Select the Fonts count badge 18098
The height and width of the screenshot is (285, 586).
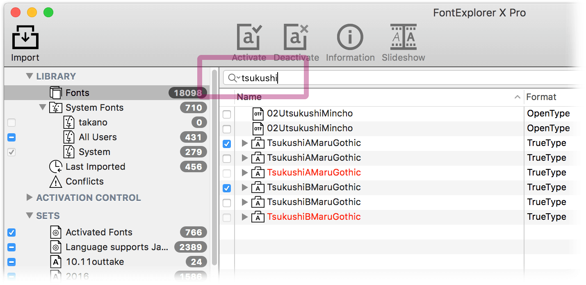[188, 93]
